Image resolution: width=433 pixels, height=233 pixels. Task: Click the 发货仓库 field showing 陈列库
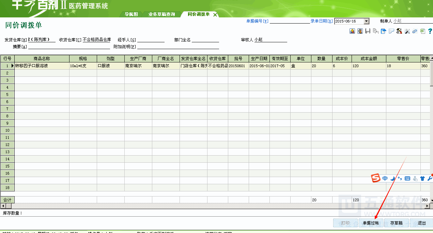[x=42, y=40]
